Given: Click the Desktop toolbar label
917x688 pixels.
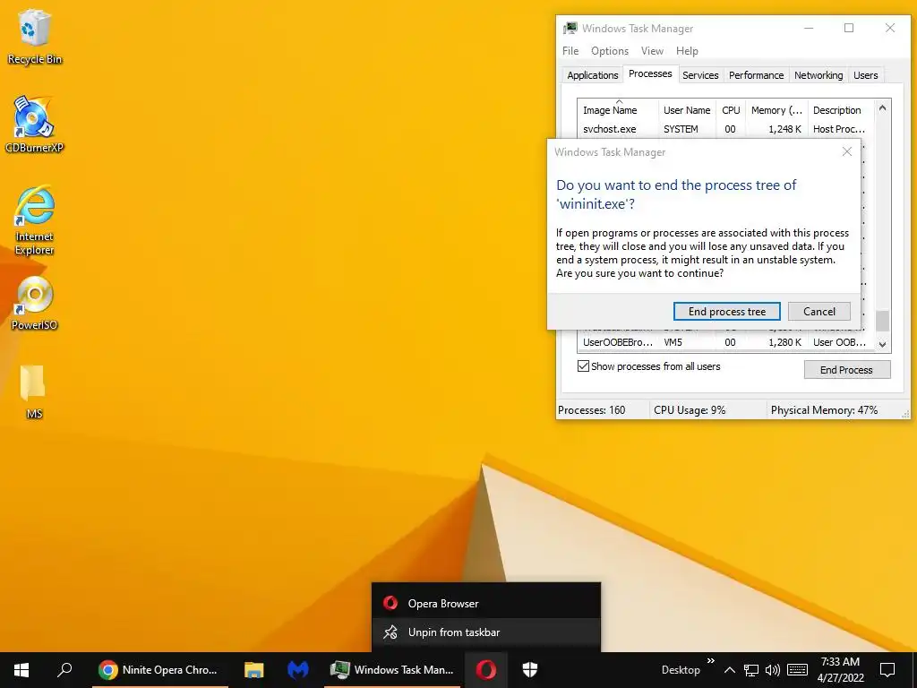Looking at the screenshot, I should [x=681, y=670].
